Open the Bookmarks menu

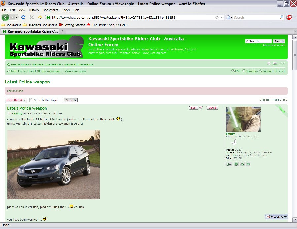coord(50,10)
